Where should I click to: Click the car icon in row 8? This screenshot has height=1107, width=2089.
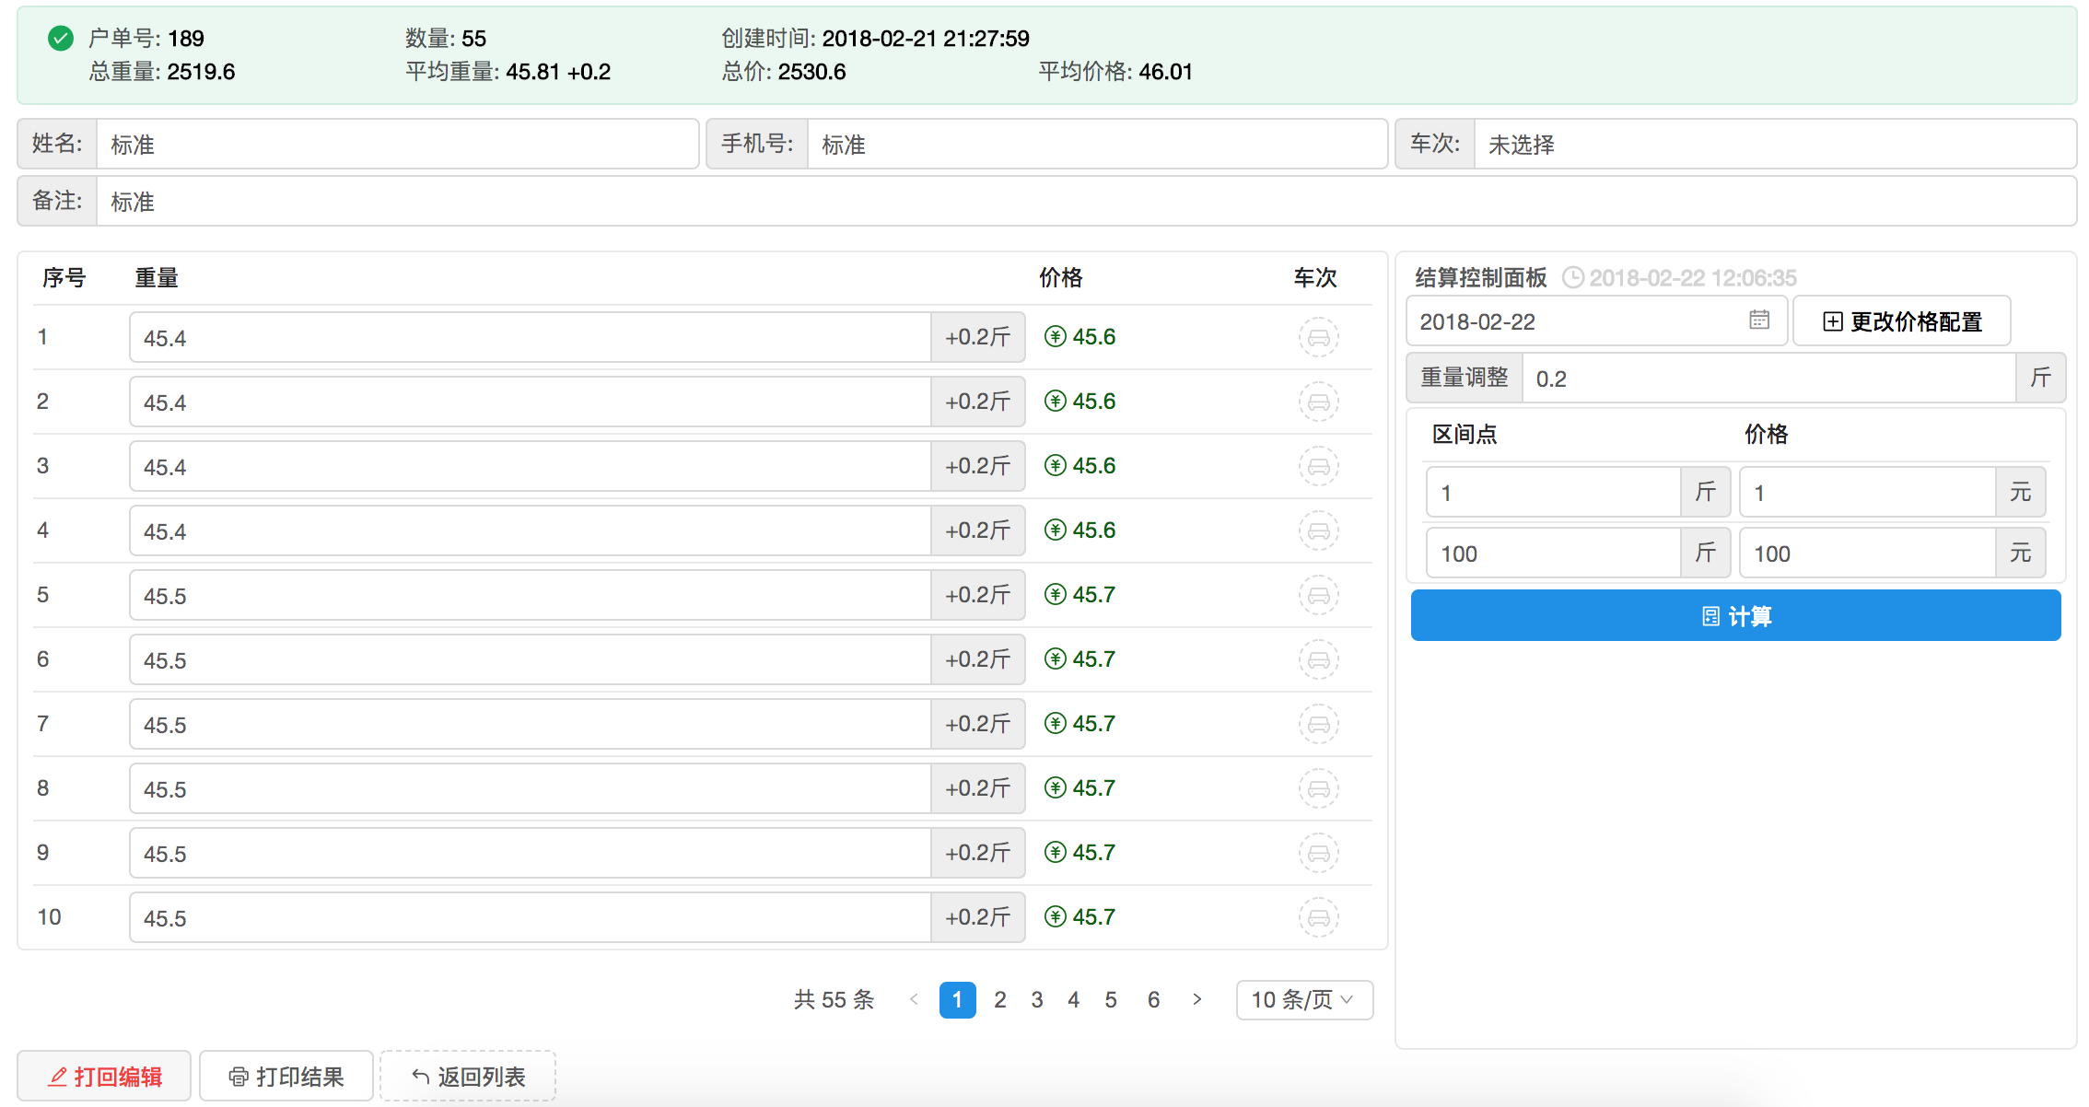pos(1318,788)
